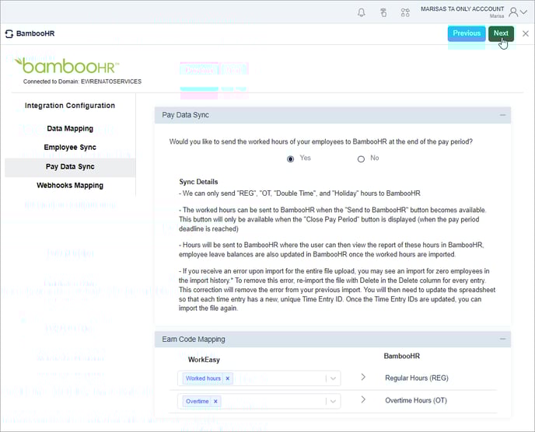The width and height of the screenshot is (535, 432).
Task: Go to the Webhooks Mapping step
Action: [x=70, y=186]
